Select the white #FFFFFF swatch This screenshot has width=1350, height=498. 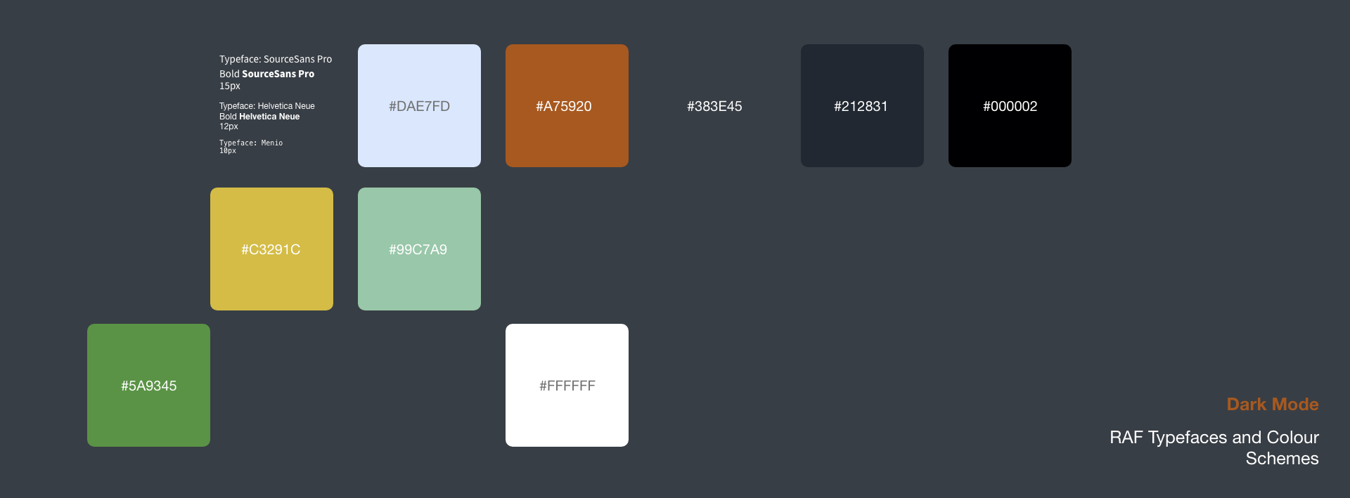tap(567, 385)
